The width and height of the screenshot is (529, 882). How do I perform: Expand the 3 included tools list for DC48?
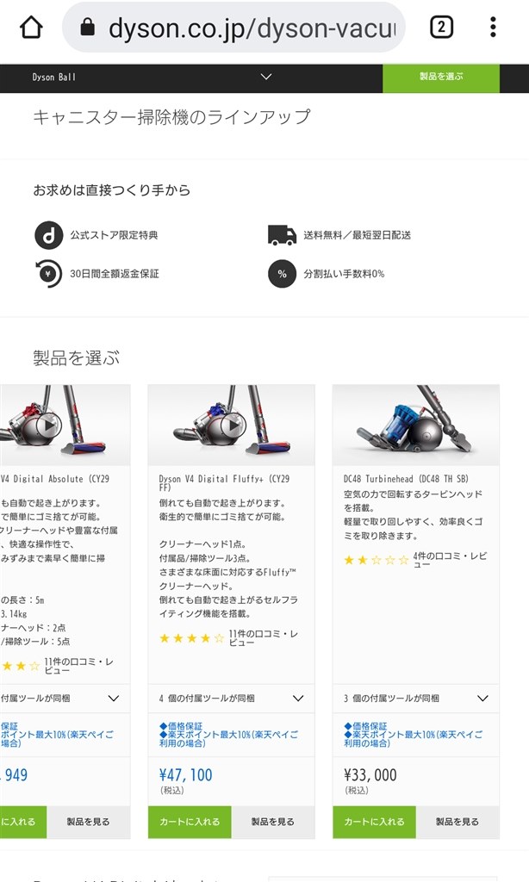416,699
